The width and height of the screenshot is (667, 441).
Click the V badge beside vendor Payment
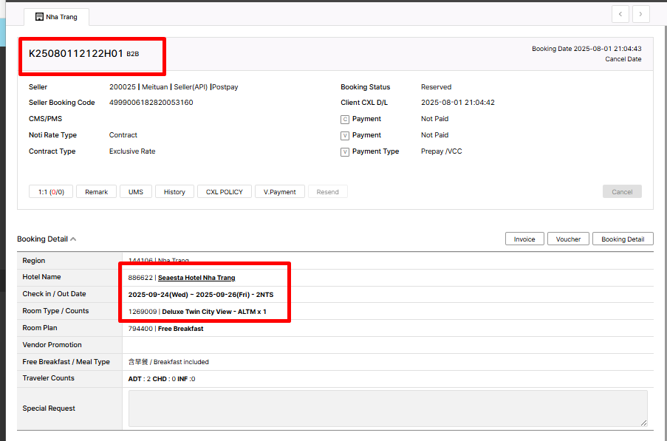344,135
